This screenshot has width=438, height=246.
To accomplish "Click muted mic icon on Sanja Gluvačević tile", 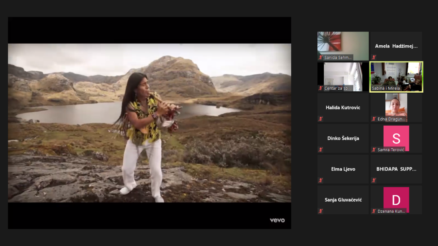I will [320, 211].
